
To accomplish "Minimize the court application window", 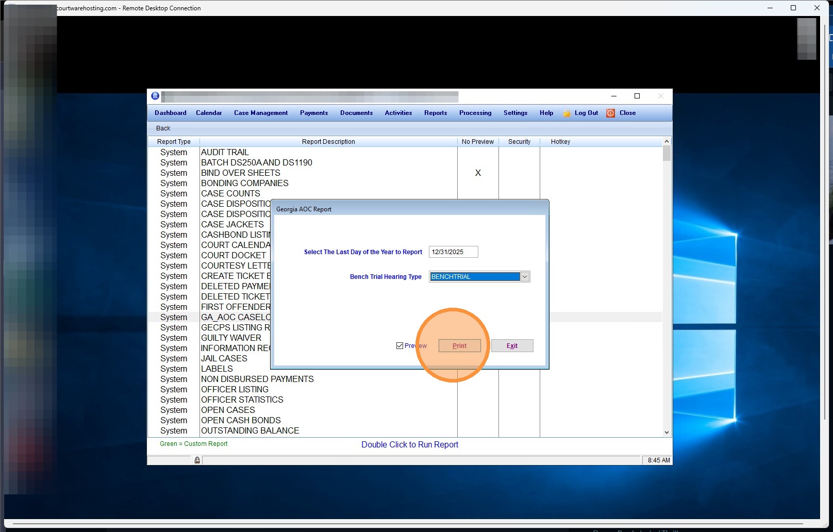I will [613, 96].
